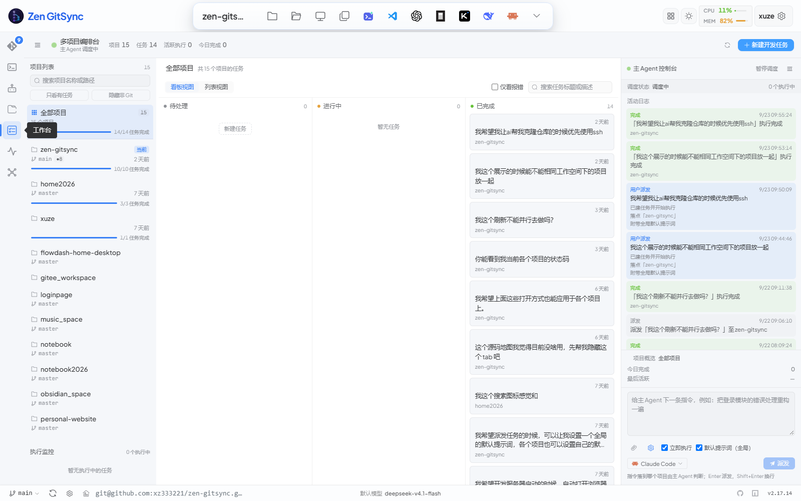Click the home icon before the git remote URL

(86, 493)
